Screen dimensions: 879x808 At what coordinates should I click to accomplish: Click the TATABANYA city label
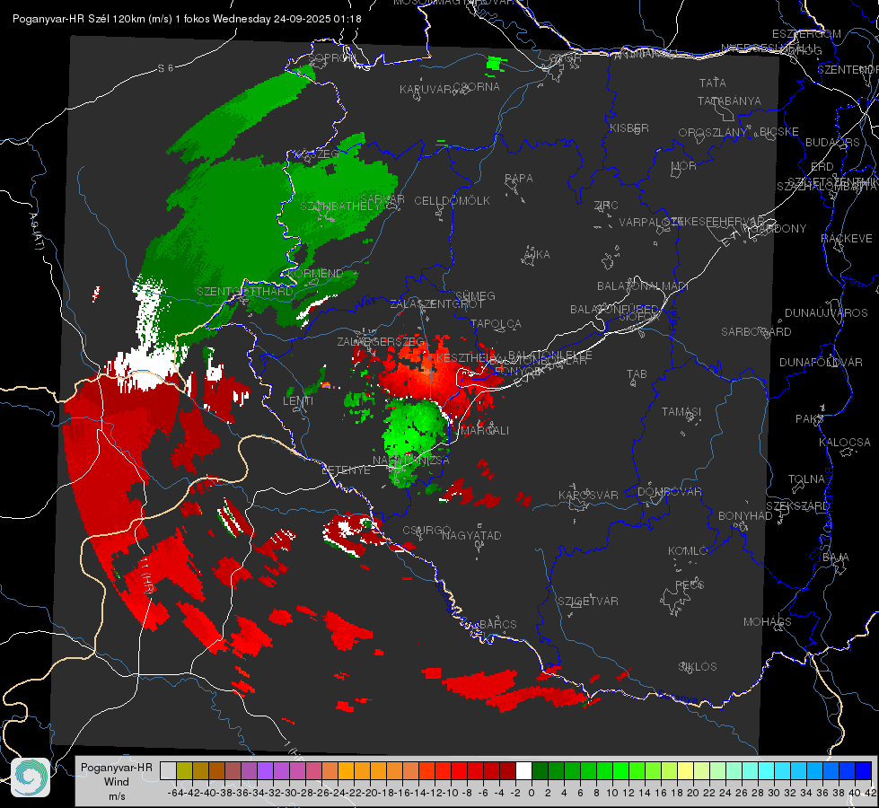pyautogui.click(x=729, y=101)
